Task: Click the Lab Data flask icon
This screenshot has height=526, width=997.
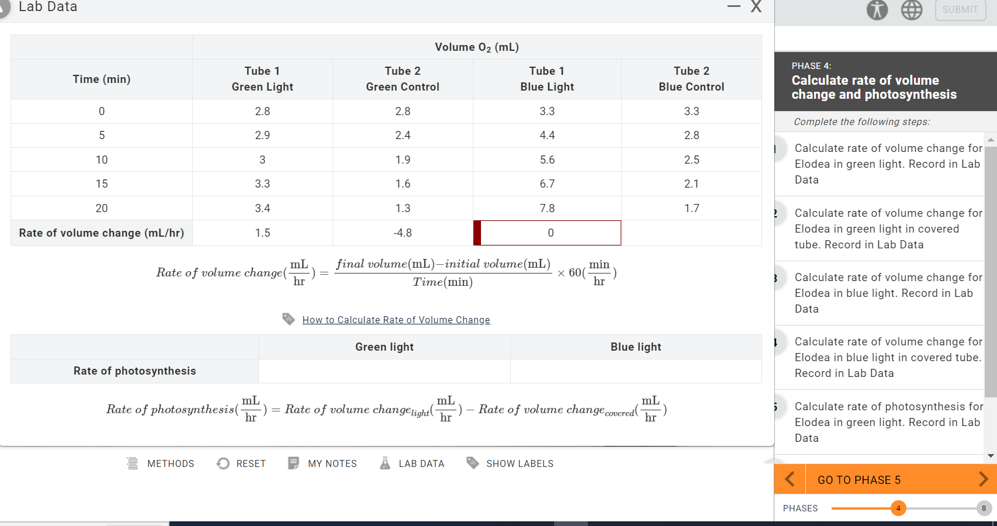Action: click(x=385, y=463)
